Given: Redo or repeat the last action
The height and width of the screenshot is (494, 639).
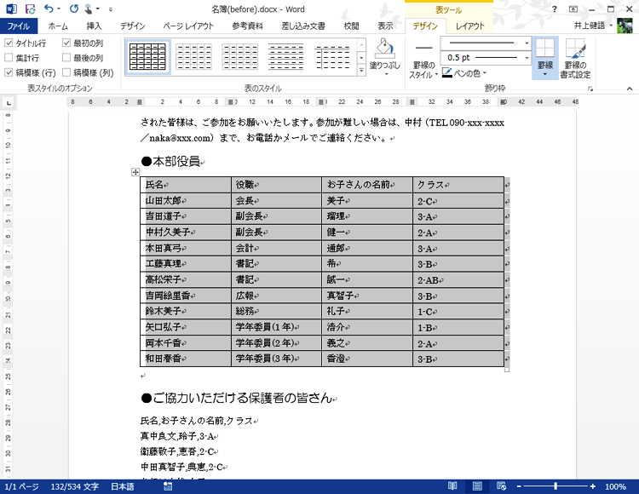Looking at the screenshot, I should coord(74,9).
